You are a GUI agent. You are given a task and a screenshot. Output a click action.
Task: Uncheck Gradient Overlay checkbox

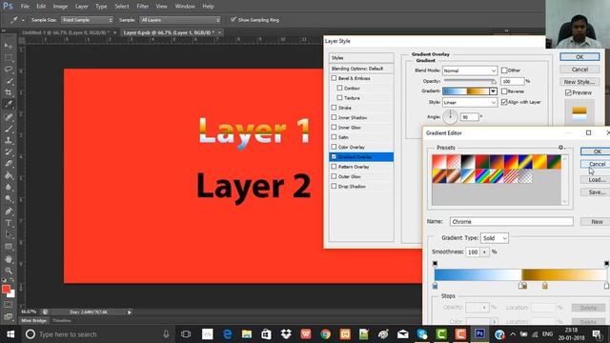(334, 156)
